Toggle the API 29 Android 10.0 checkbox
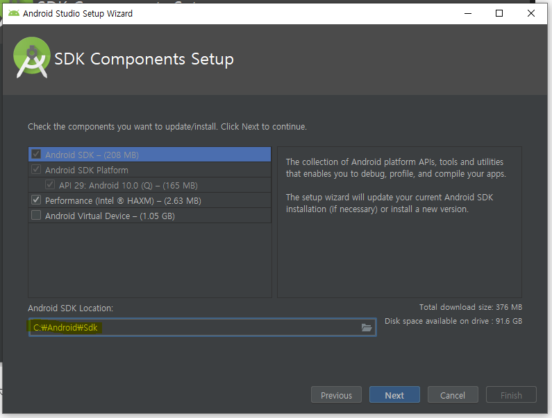 coord(50,184)
